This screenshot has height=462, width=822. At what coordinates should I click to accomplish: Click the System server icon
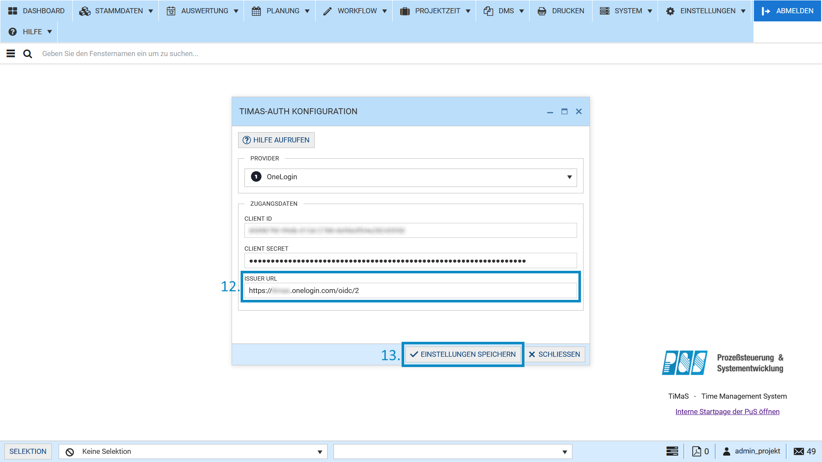point(605,11)
